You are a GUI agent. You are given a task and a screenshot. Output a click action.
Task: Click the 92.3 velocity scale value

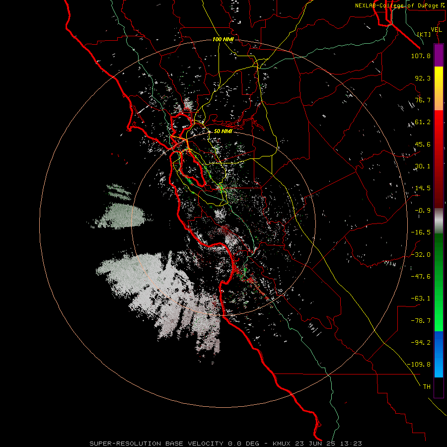coord(423,78)
